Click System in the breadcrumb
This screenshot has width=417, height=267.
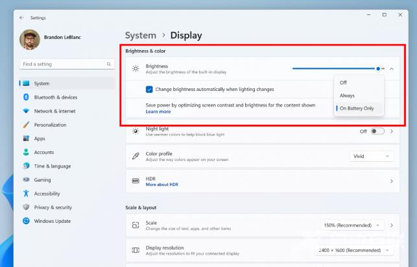point(141,36)
